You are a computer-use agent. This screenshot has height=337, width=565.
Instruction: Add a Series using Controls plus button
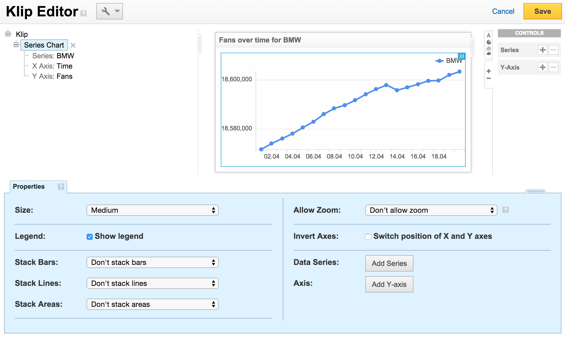tap(543, 50)
